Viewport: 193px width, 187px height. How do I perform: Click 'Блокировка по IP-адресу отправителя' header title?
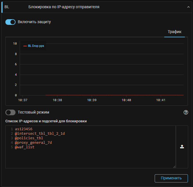(x=64, y=7)
